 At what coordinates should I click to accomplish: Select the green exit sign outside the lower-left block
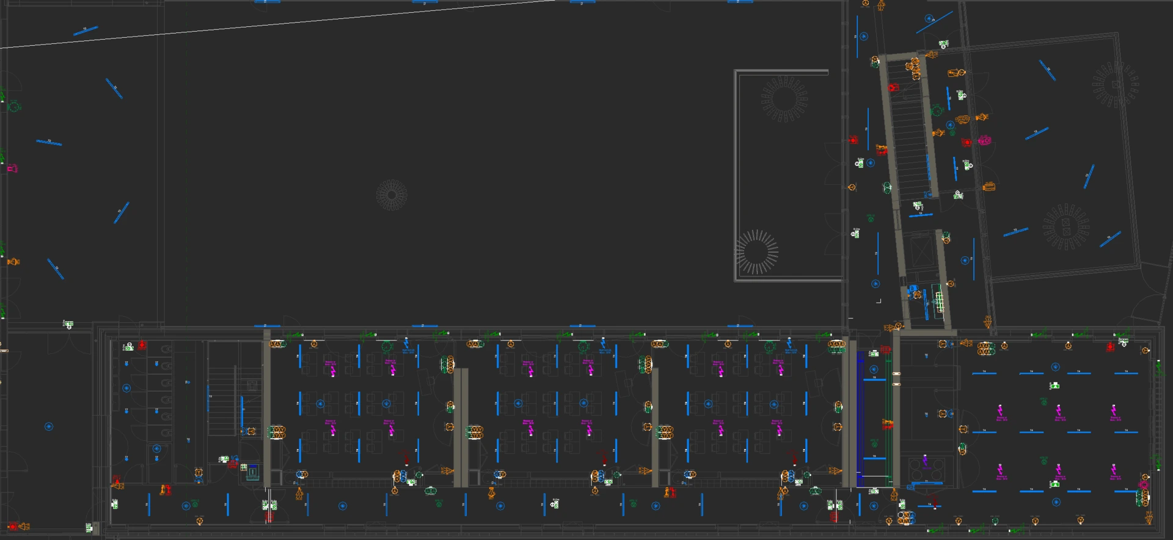68,324
